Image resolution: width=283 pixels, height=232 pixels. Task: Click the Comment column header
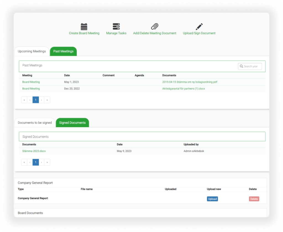pyautogui.click(x=108, y=75)
